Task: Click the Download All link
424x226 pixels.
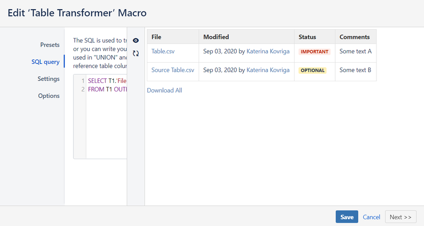Action: click(x=164, y=90)
